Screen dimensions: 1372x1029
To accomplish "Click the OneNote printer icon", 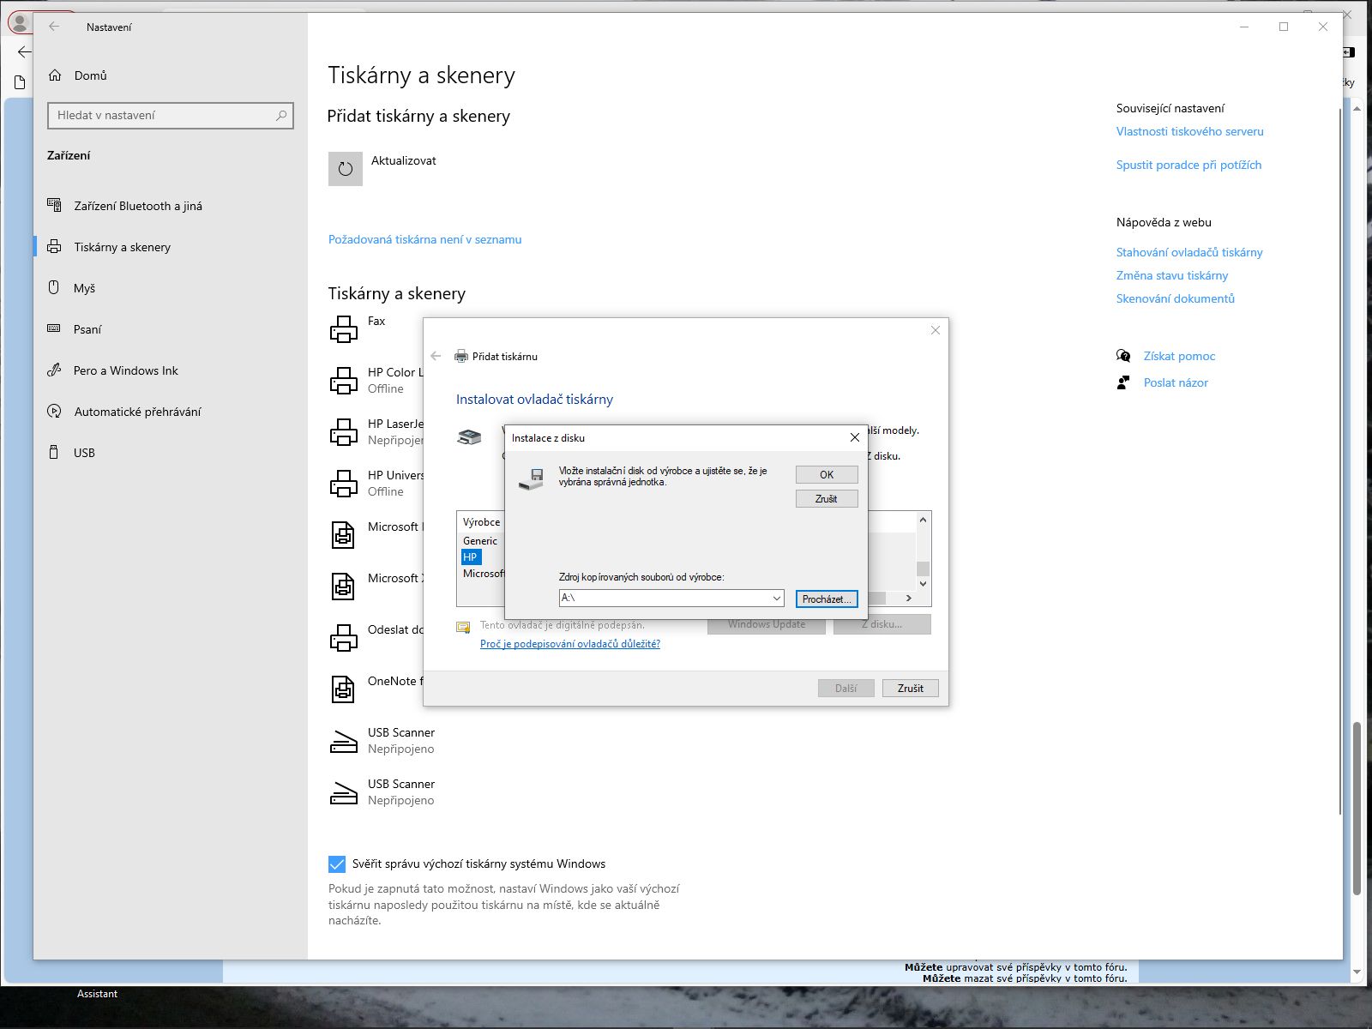I will (x=343, y=689).
